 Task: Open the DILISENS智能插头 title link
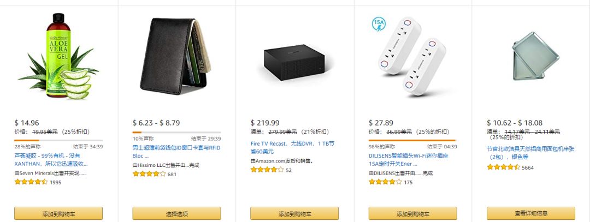(409, 159)
